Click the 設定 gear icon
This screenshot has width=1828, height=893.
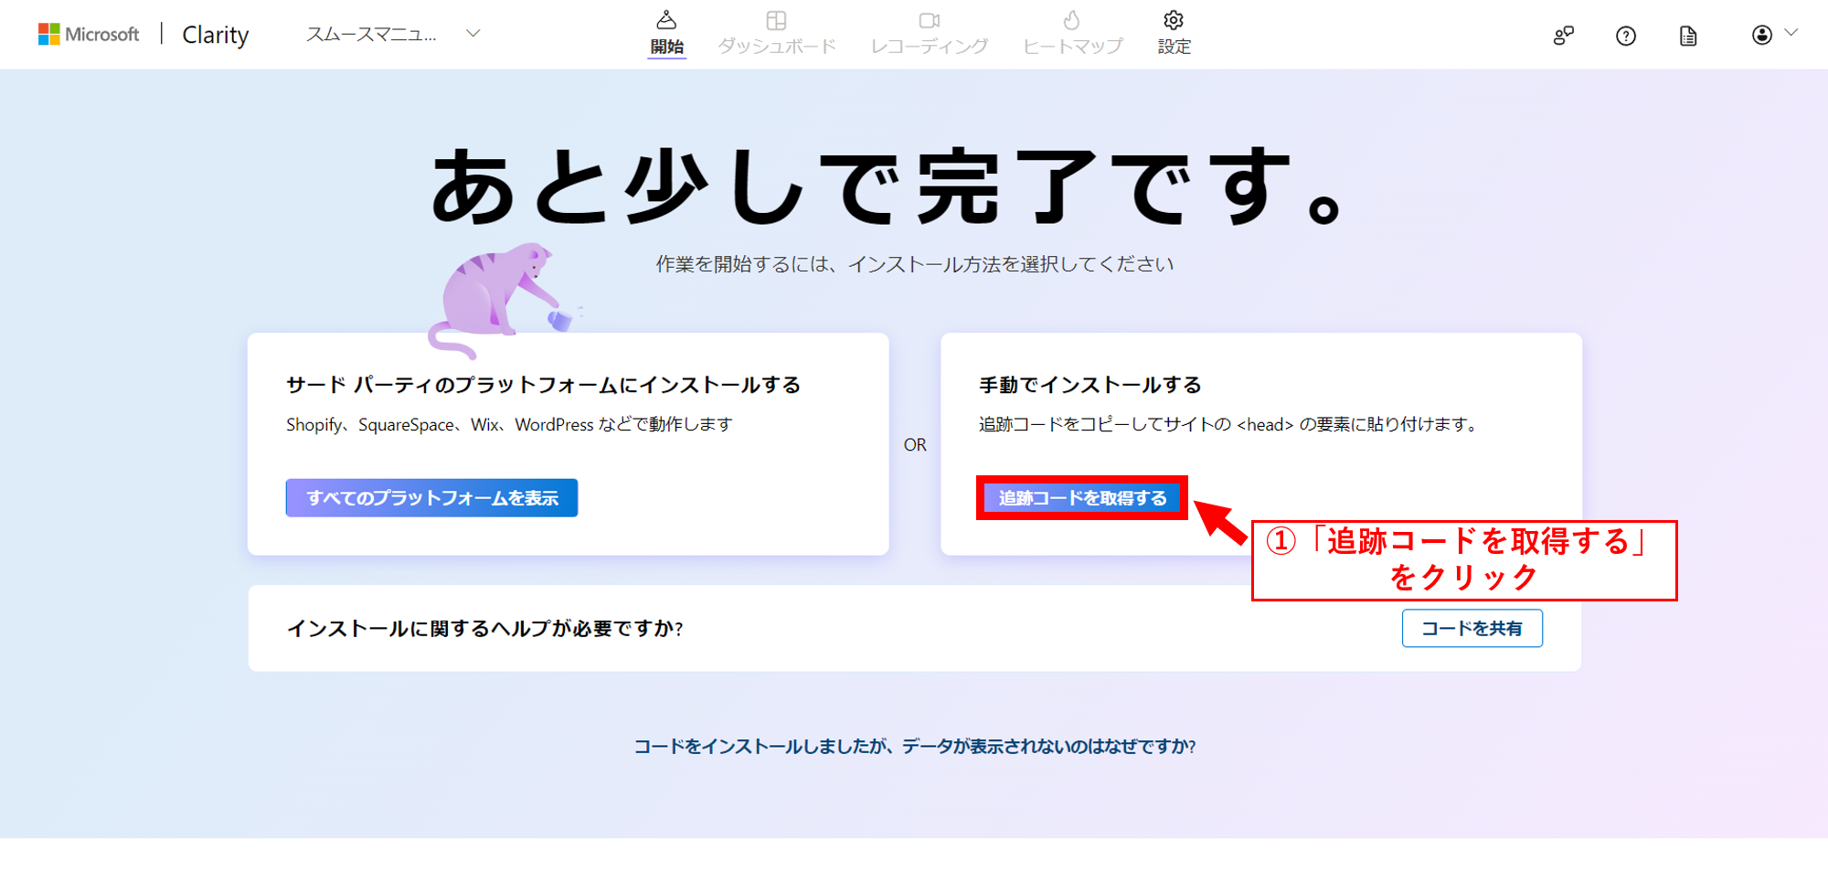(x=1174, y=20)
